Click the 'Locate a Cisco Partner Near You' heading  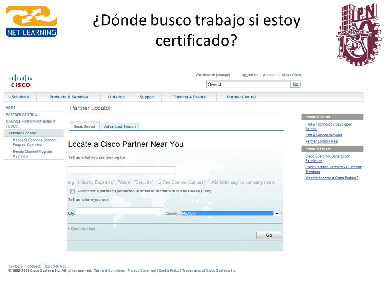coord(126,144)
